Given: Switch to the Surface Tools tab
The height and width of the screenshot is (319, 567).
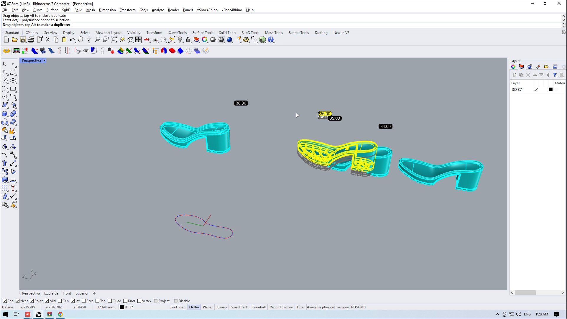Looking at the screenshot, I should pyautogui.click(x=203, y=33).
